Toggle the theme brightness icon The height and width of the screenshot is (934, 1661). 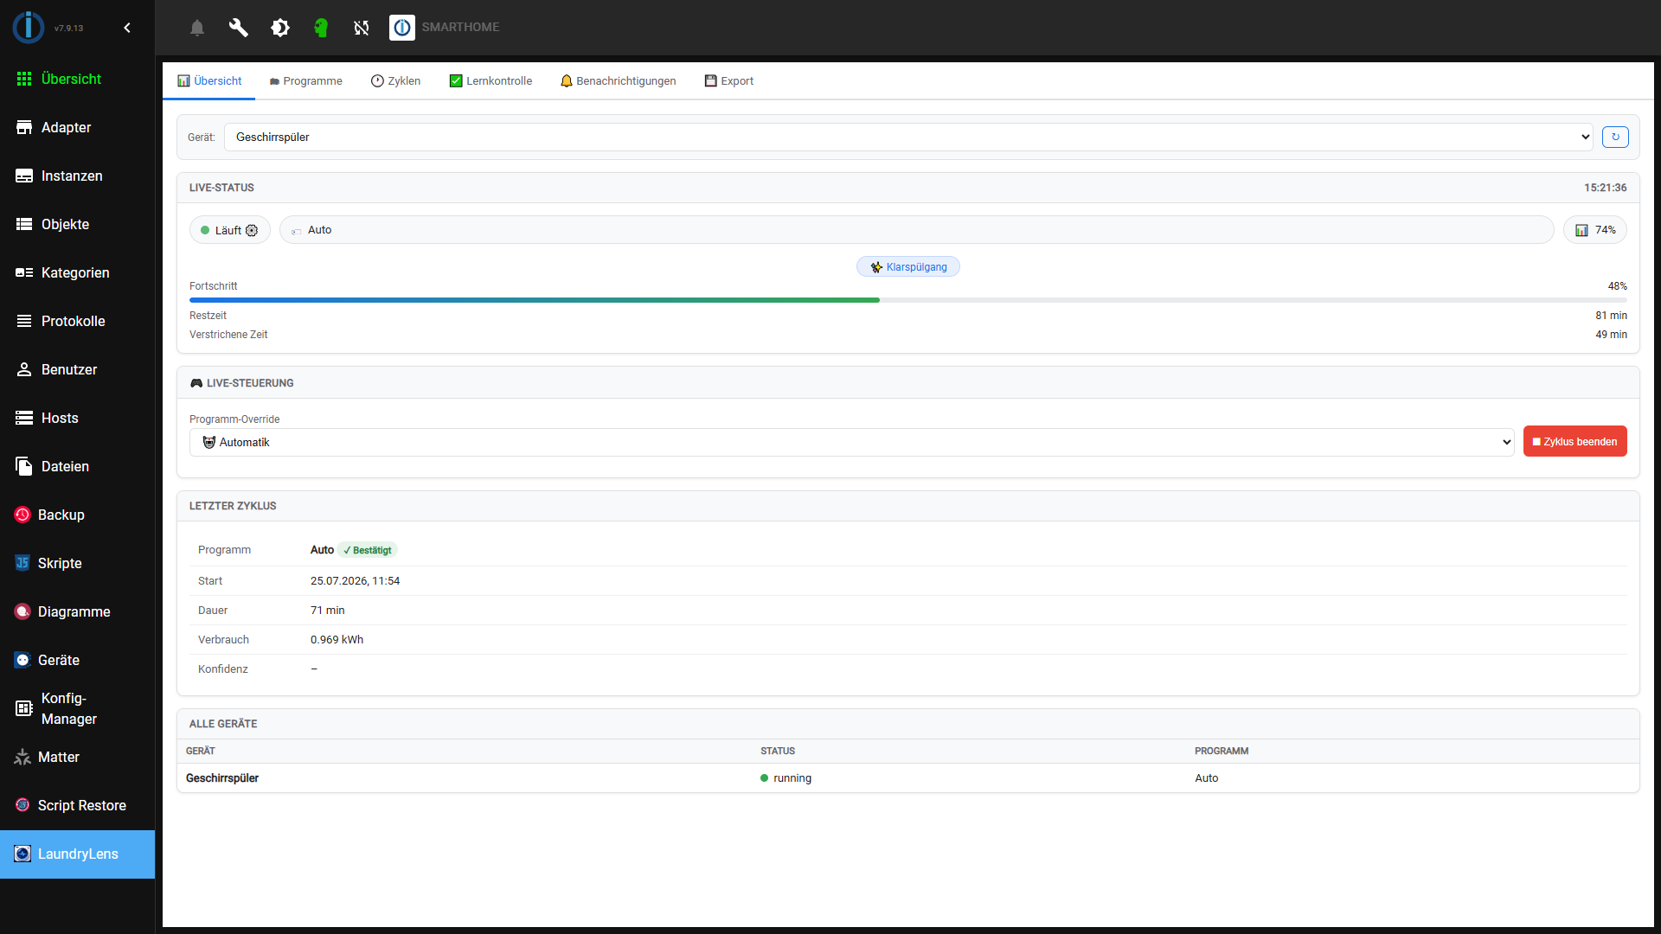[x=279, y=28]
